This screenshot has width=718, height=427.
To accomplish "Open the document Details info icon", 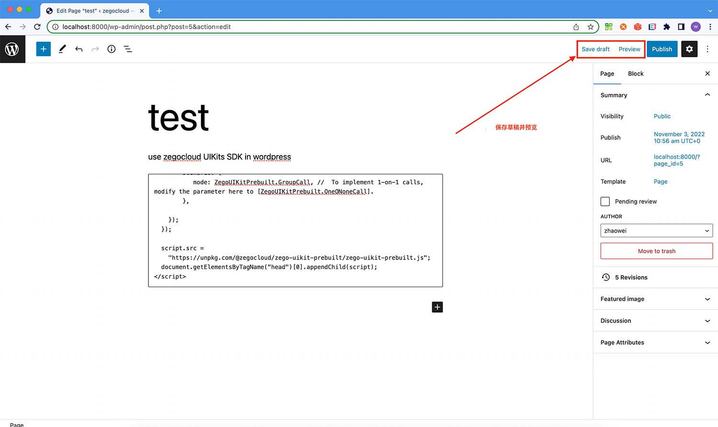I will [x=112, y=49].
